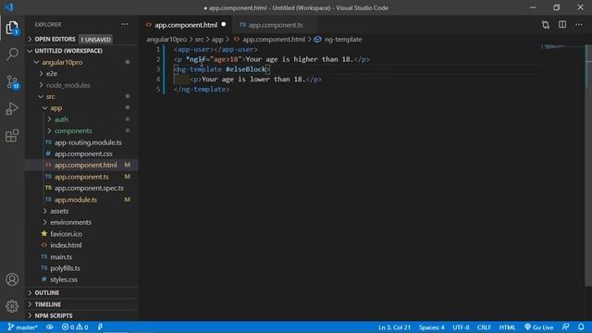Start Go Live server

click(538, 327)
